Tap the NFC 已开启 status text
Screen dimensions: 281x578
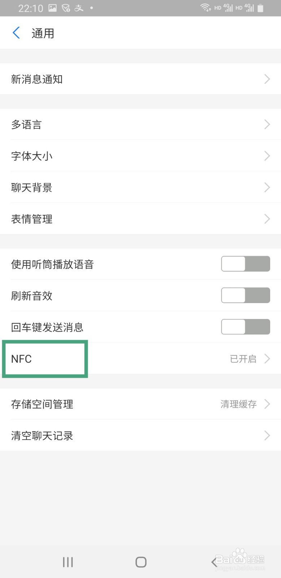coord(243,359)
